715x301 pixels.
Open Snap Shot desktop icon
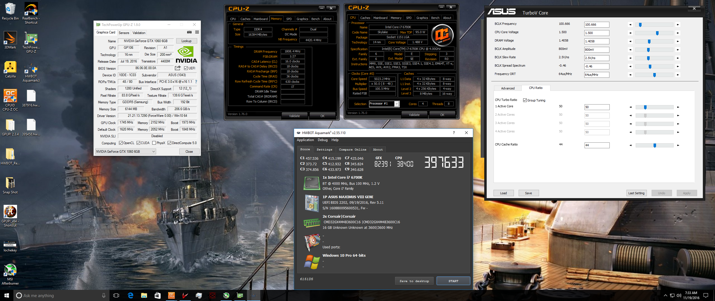coord(10,185)
